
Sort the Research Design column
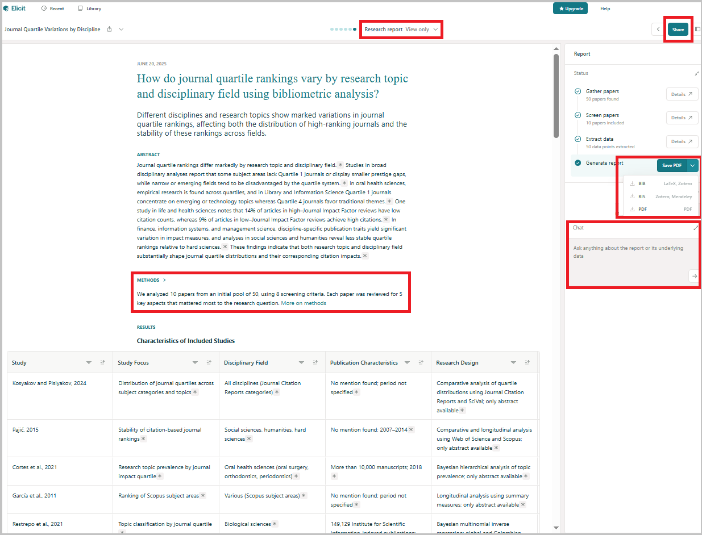point(527,362)
